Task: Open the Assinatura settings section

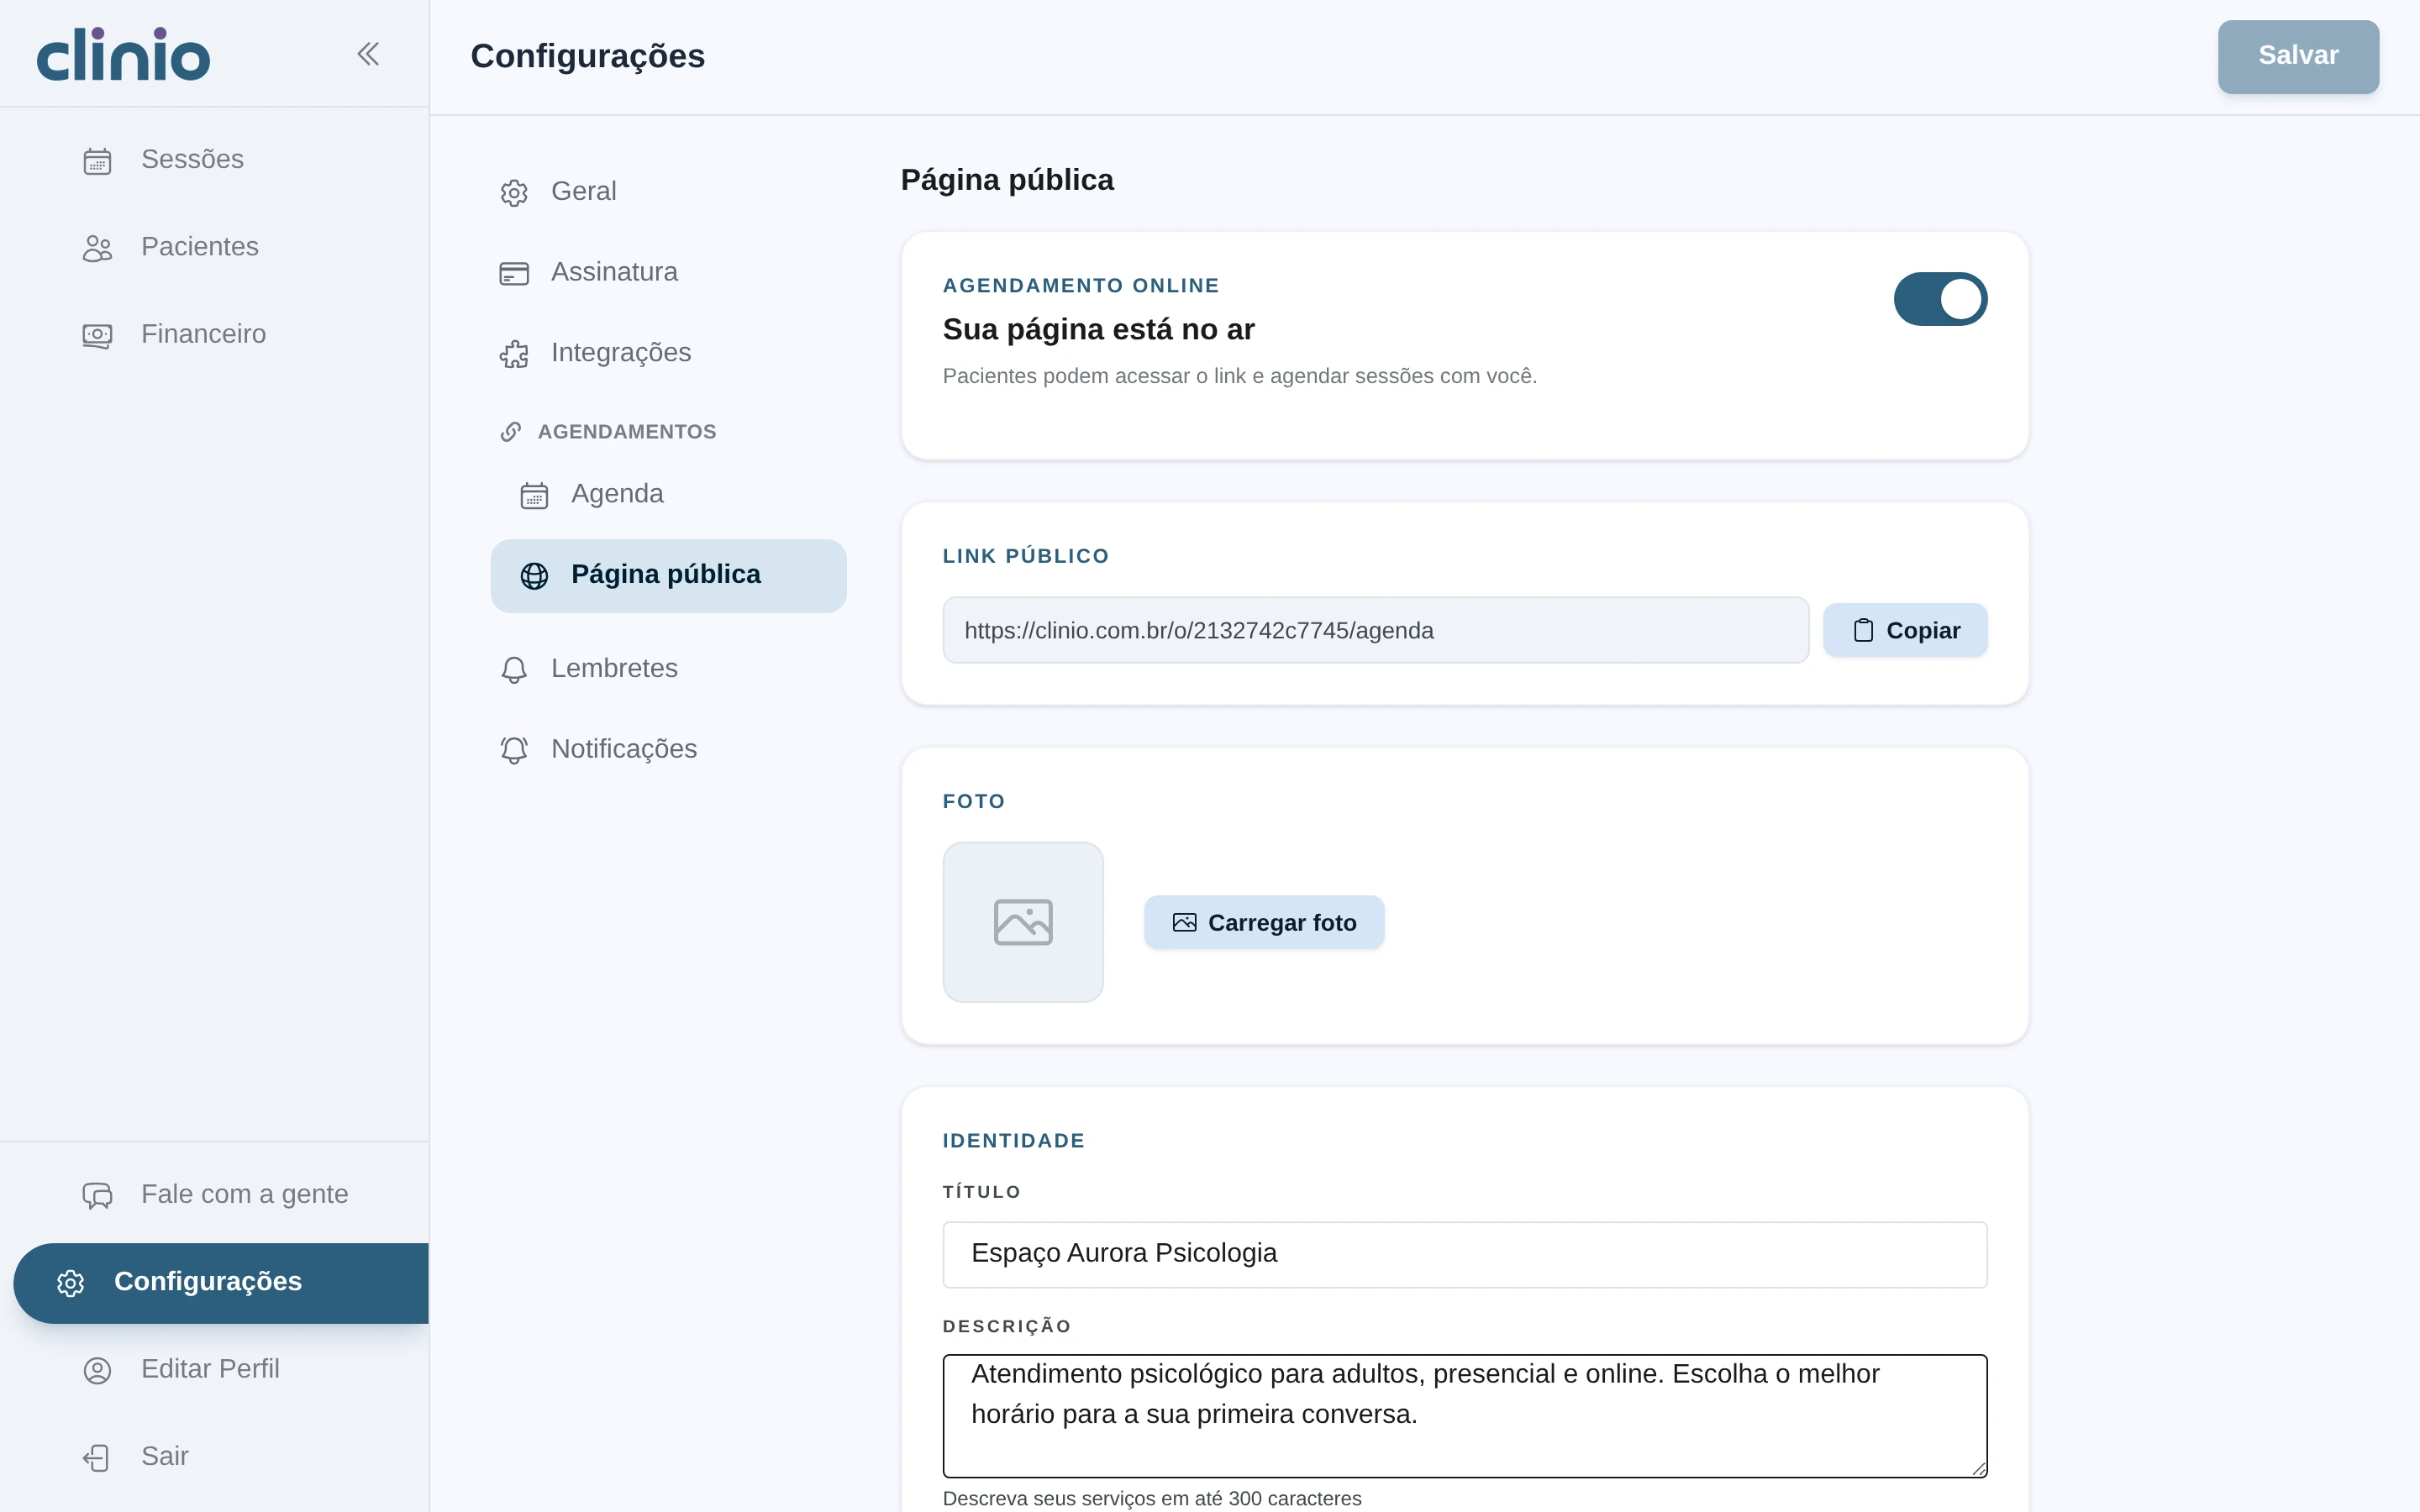Action: coord(668,272)
